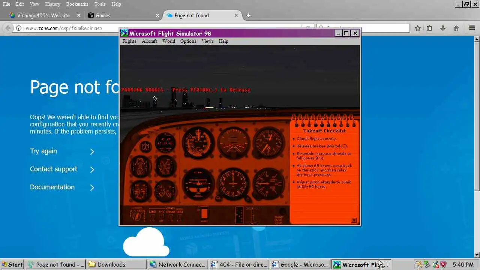480x270 pixels.
Task: Click the airspeed indicator gauge
Action: pos(198,142)
